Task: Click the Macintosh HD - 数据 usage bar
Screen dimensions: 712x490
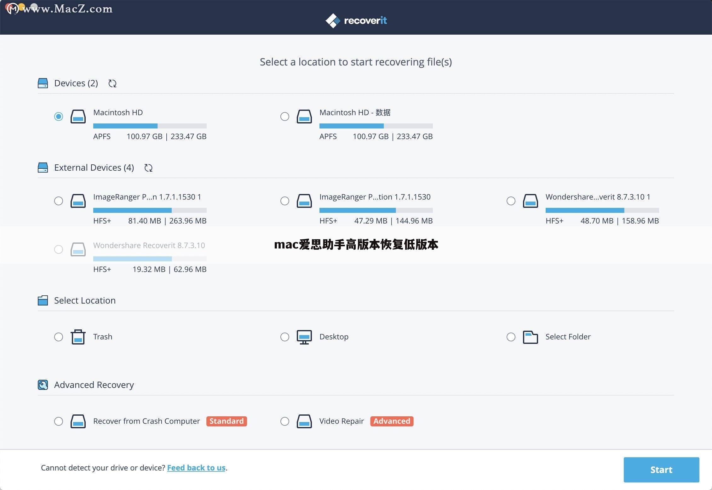Action: tap(376, 126)
